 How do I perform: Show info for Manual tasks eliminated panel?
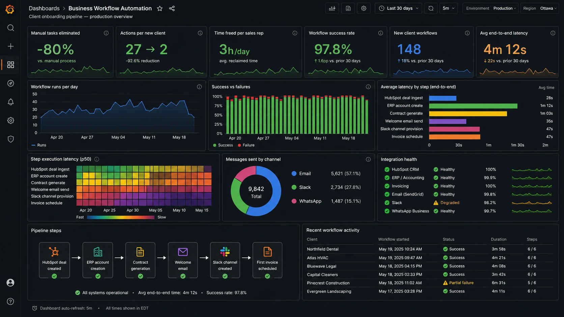click(106, 33)
